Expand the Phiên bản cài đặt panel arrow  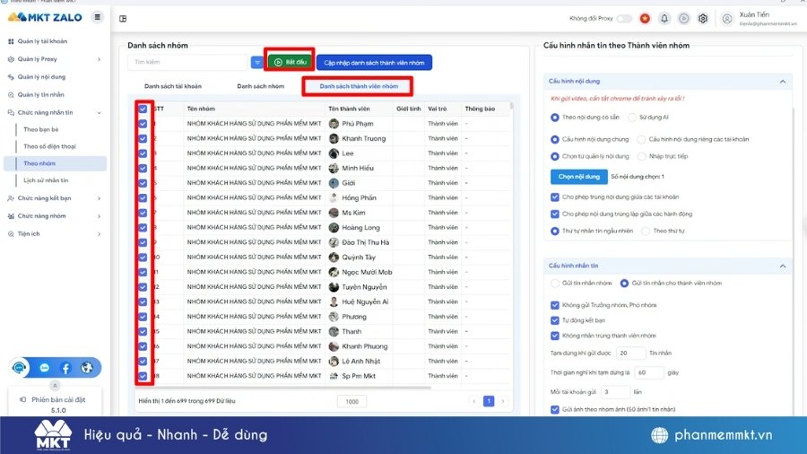tap(55, 385)
